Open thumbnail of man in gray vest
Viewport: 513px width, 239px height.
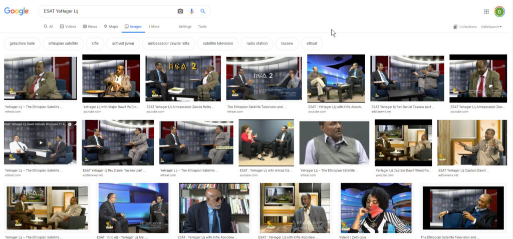[334, 142]
